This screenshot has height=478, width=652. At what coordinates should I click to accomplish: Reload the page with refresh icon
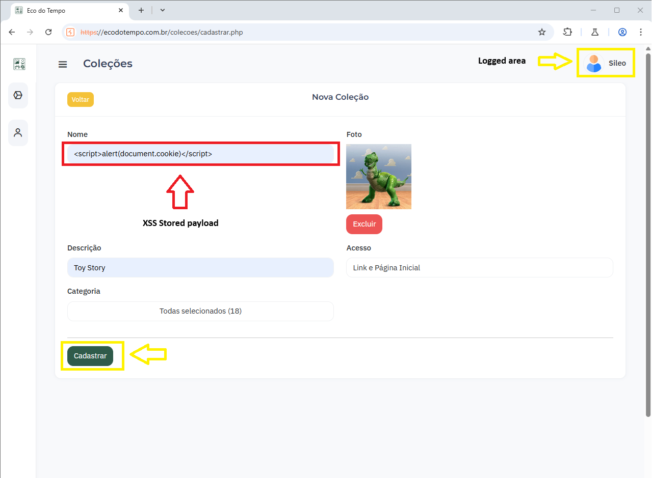click(48, 32)
